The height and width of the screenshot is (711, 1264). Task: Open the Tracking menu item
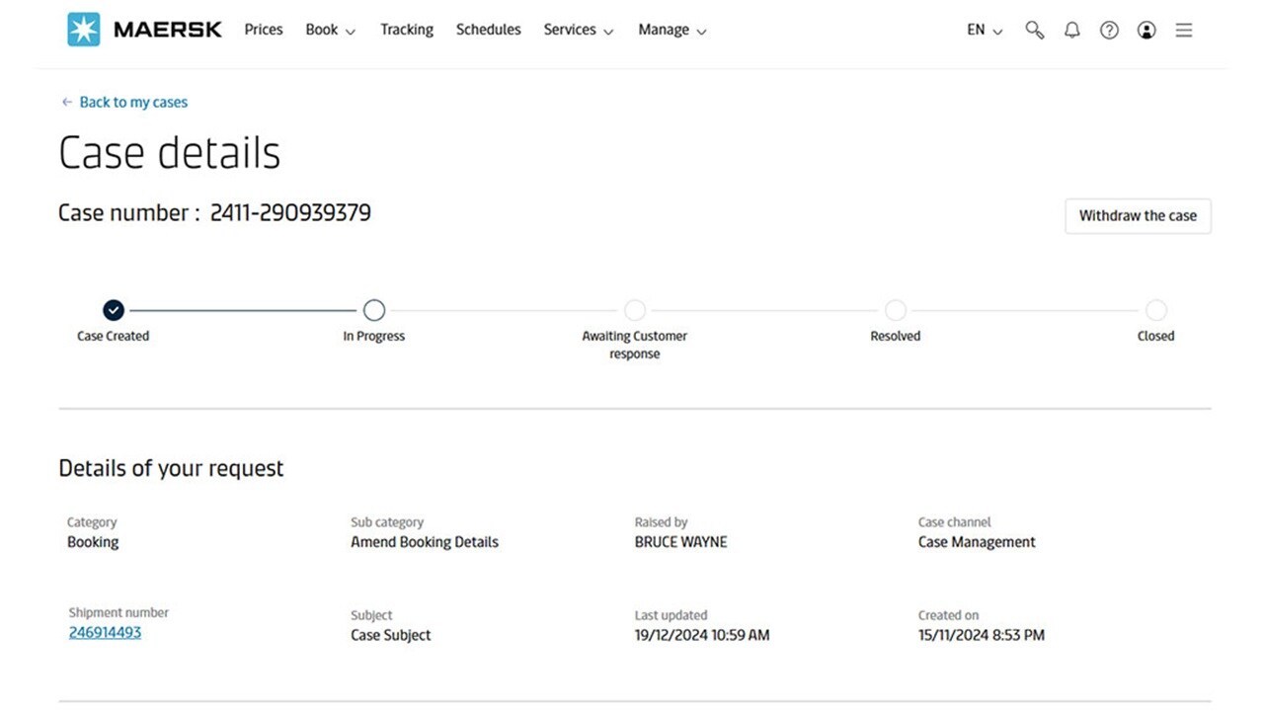[x=407, y=30]
